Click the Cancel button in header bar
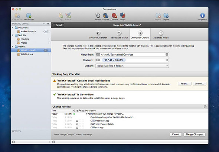Image resolution: width=219 pixels, height=152 pixels. (x=58, y=25)
